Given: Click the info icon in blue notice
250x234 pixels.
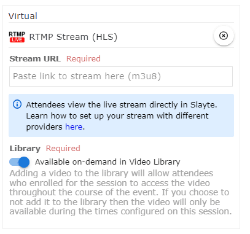Looking at the screenshot, I should click(17, 104).
